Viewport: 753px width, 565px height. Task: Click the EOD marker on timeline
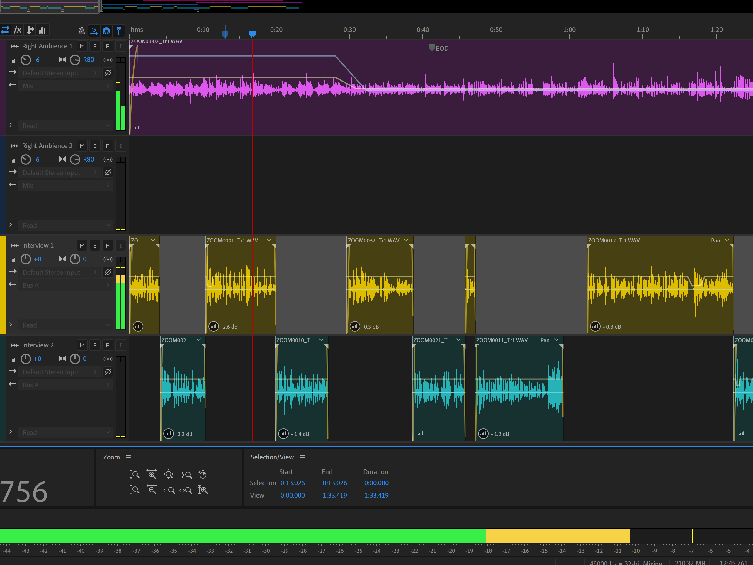(x=432, y=48)
